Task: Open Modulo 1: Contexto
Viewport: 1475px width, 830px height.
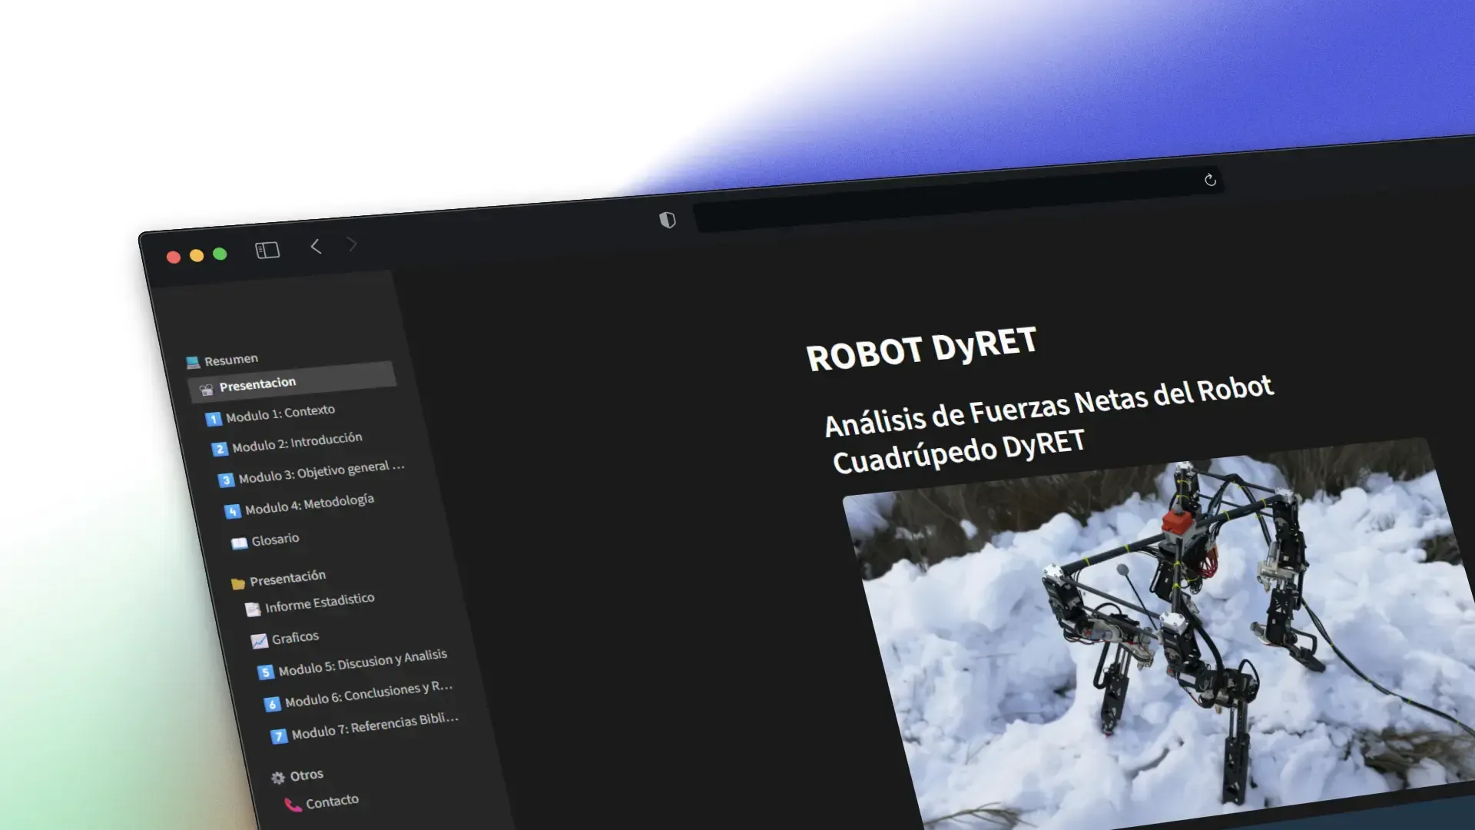Action: tap(280, 410)
